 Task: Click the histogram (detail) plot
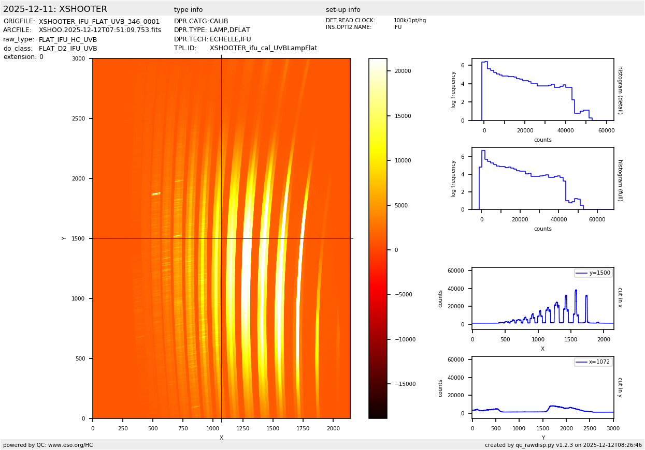pos(542,89)
